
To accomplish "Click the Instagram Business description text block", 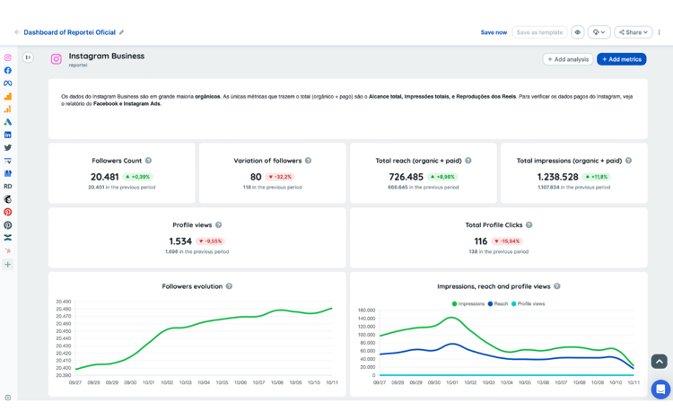I will 346,100.
